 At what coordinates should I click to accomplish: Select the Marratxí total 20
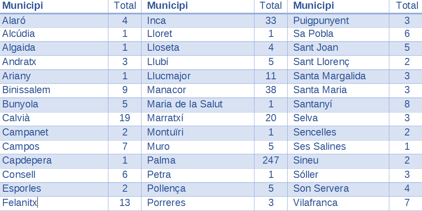point(271,118)
